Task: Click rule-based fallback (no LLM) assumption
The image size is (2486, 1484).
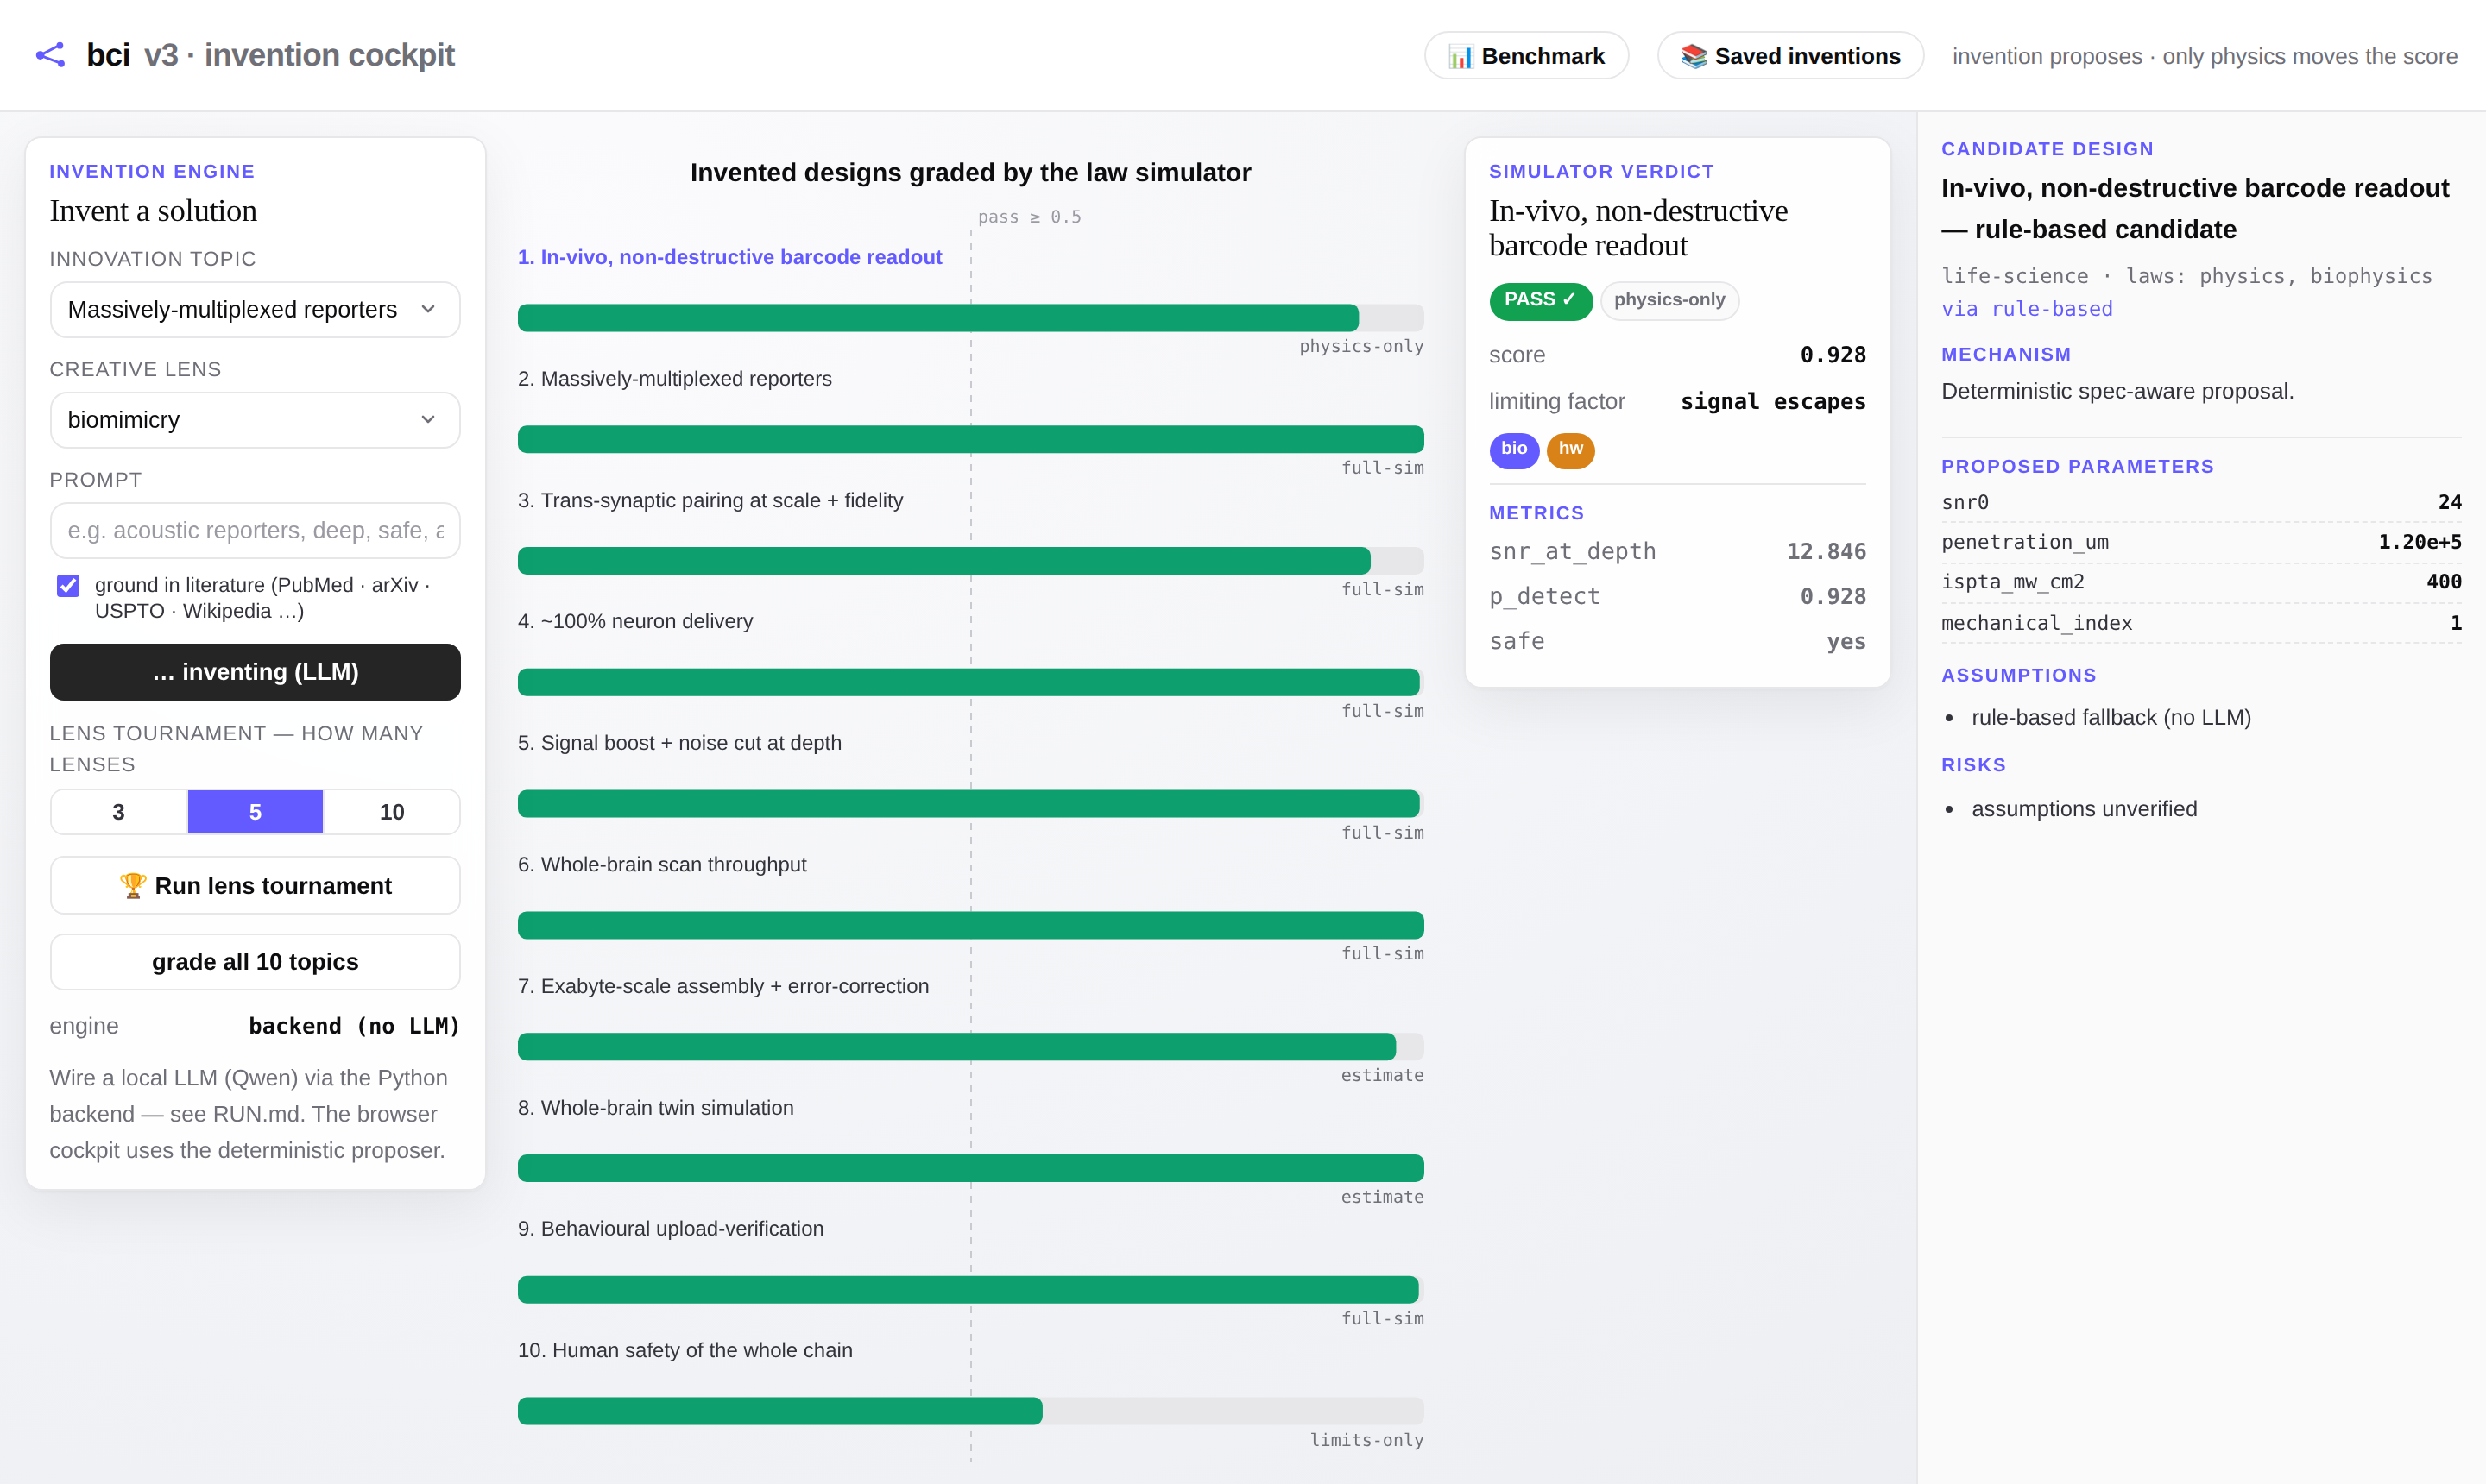Action: [x=2111, y=718]
